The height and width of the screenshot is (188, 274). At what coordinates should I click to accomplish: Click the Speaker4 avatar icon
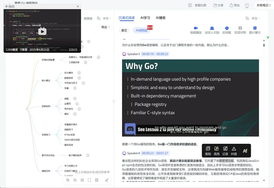click(124, 153)
